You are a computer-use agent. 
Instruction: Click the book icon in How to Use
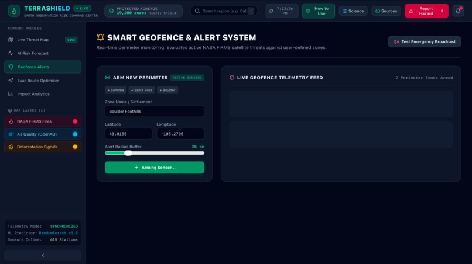(x=308, y=11)
